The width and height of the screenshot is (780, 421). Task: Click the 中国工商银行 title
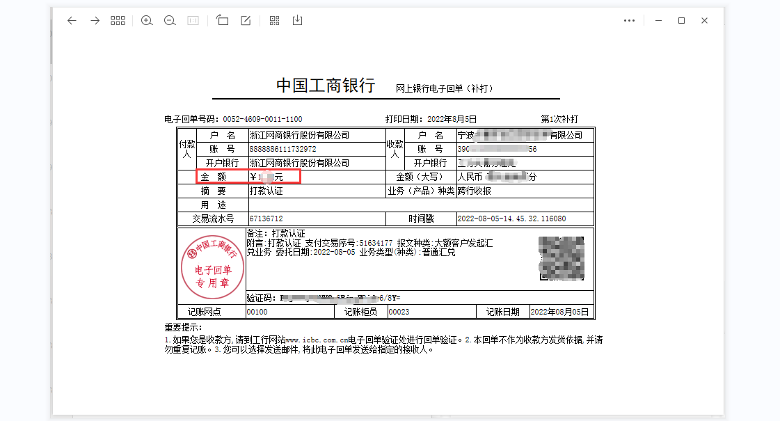326,86
